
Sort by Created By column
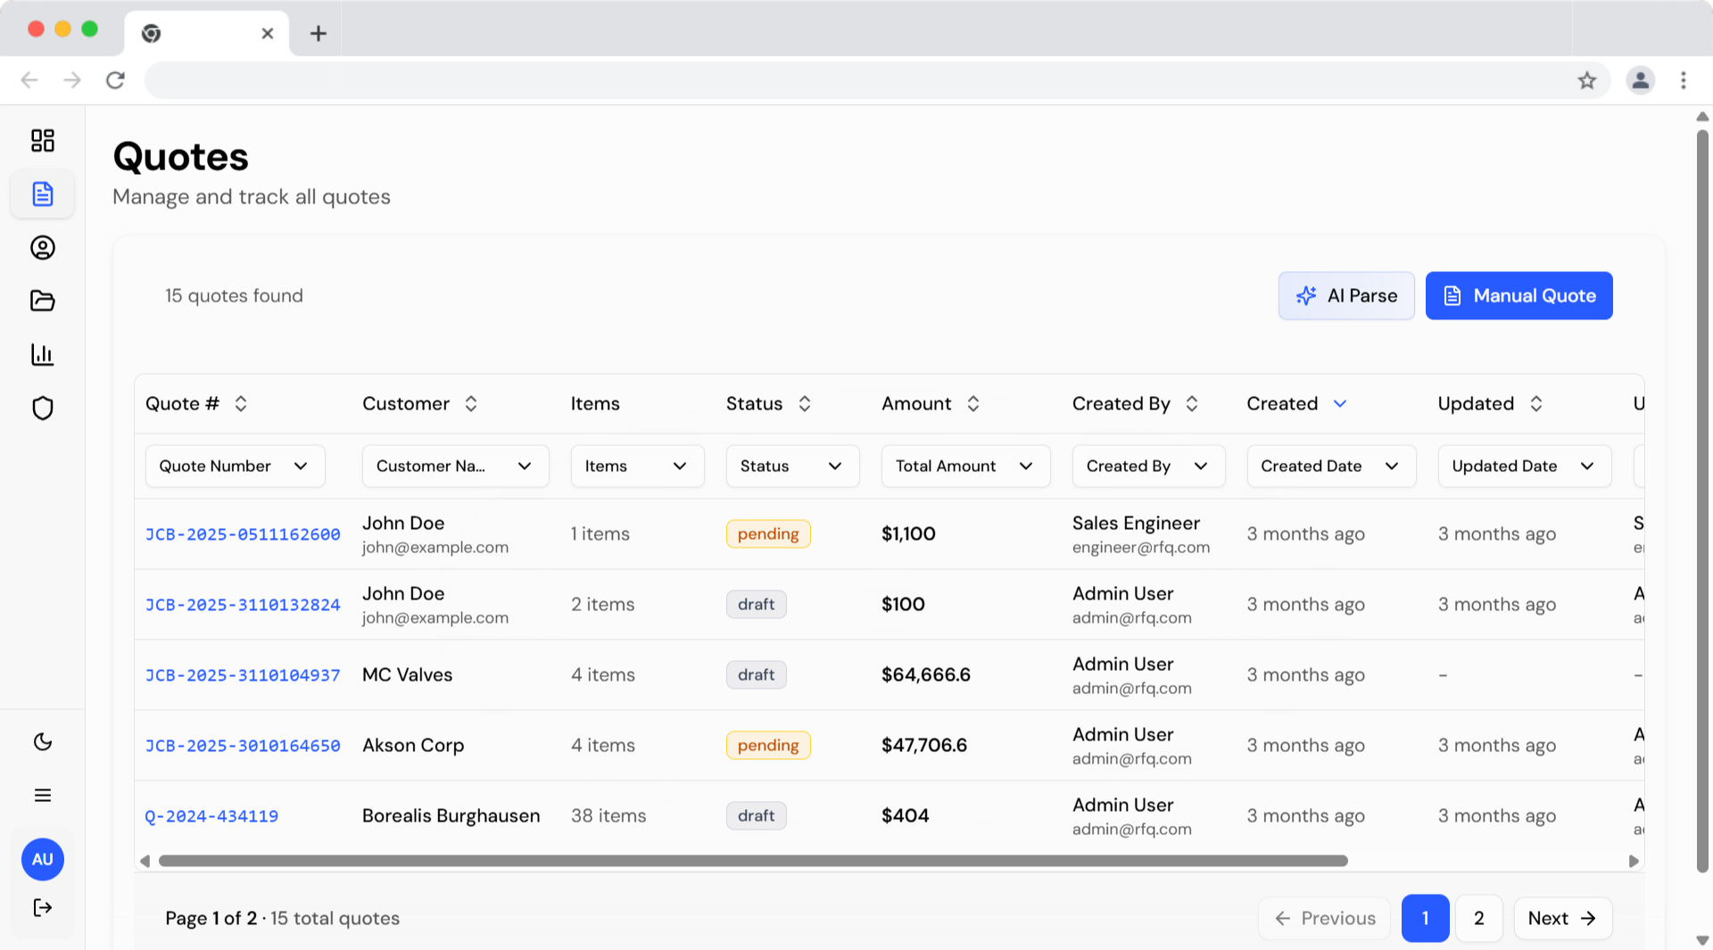pos(1192,403)
